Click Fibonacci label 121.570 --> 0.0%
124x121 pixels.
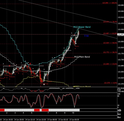(111, 83)
